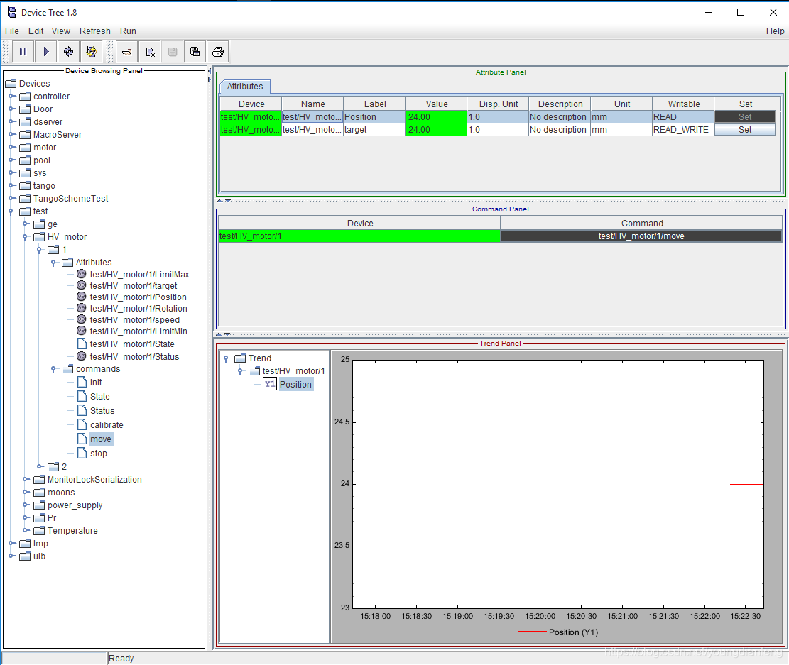Click the greyed Save floppy toolbar icon
Screen dimensions: 789x665
(173, 51)
